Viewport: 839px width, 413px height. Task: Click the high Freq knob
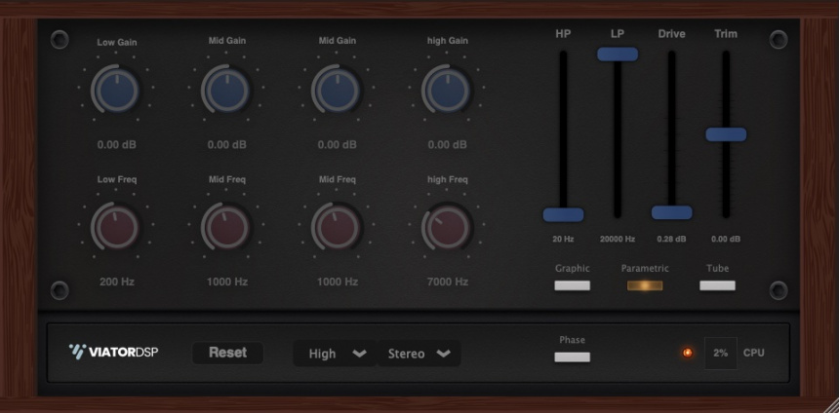coord(448,227)
